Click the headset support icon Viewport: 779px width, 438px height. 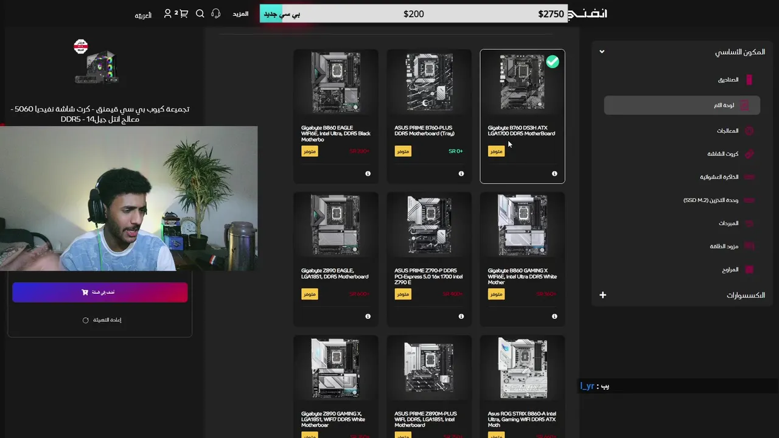(215, 13)
